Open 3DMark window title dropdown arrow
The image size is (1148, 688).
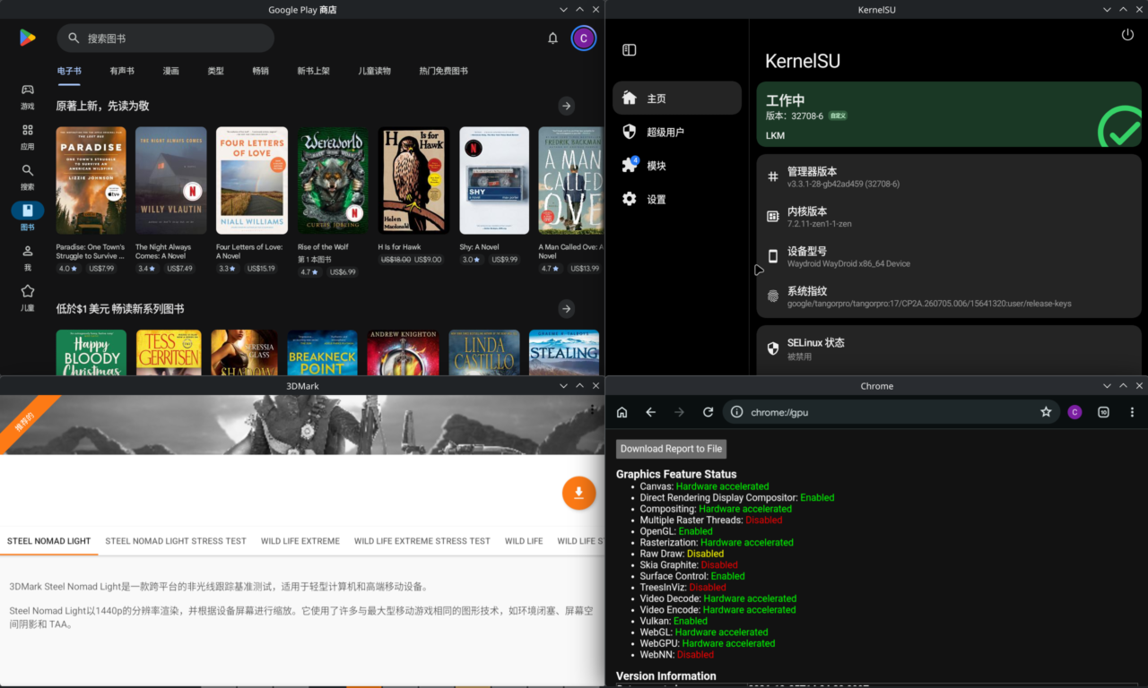(x=563, y=385)
